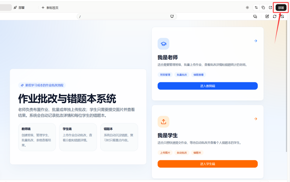Select the edit pencil icon above the preview
Screen dimensions: 290x182
click(x=267, y=16)
